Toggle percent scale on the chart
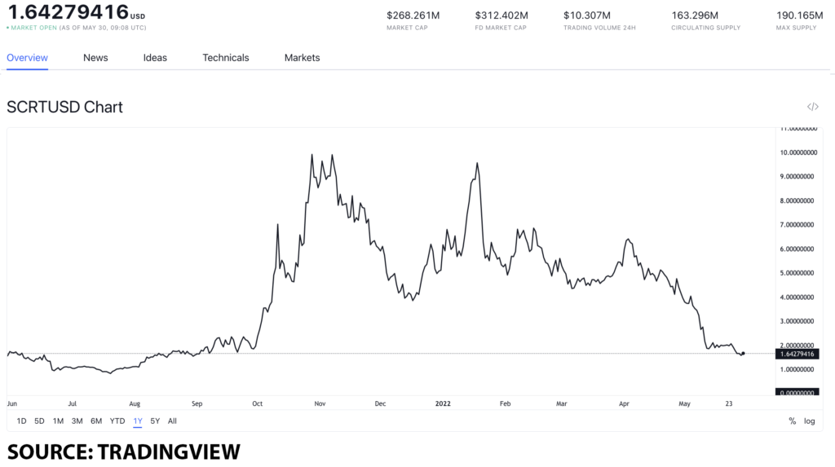This screenshot has width=835, height=467. [x=793, y=421]
